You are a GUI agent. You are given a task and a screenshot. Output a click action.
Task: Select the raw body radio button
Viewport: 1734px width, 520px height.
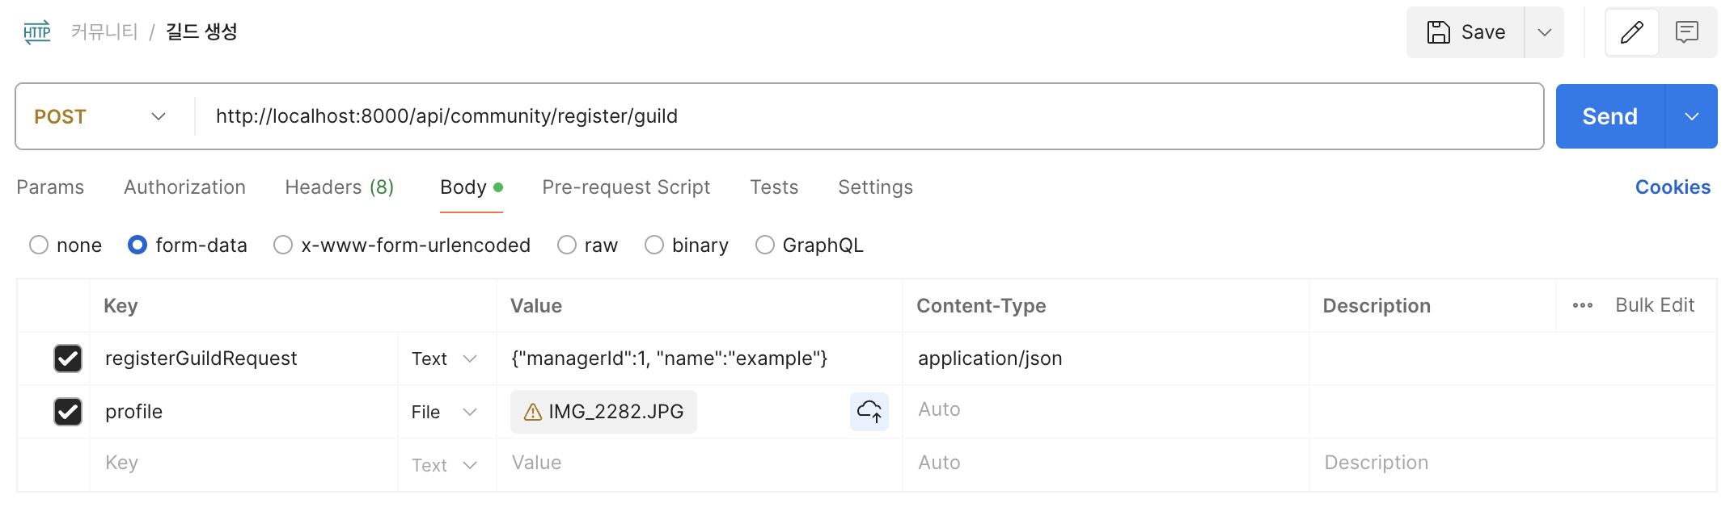[567, 245]
